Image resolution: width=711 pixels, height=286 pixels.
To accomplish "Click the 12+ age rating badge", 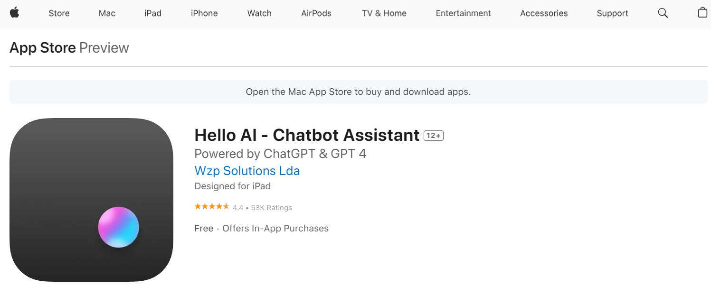I will 433,136.
